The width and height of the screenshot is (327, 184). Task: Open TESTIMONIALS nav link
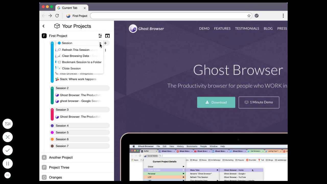(247, 29)
